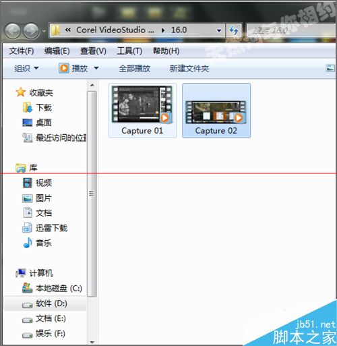
Task: Click the folder icon in address bar
Action: point(55,30)
